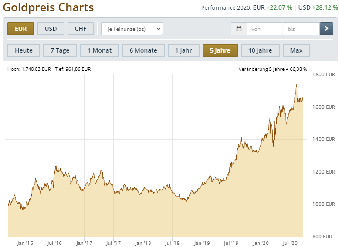The height and width of the screenshot is (247, 339).
Task: Click the Jan '20 axis label
Action: [261, 243]
